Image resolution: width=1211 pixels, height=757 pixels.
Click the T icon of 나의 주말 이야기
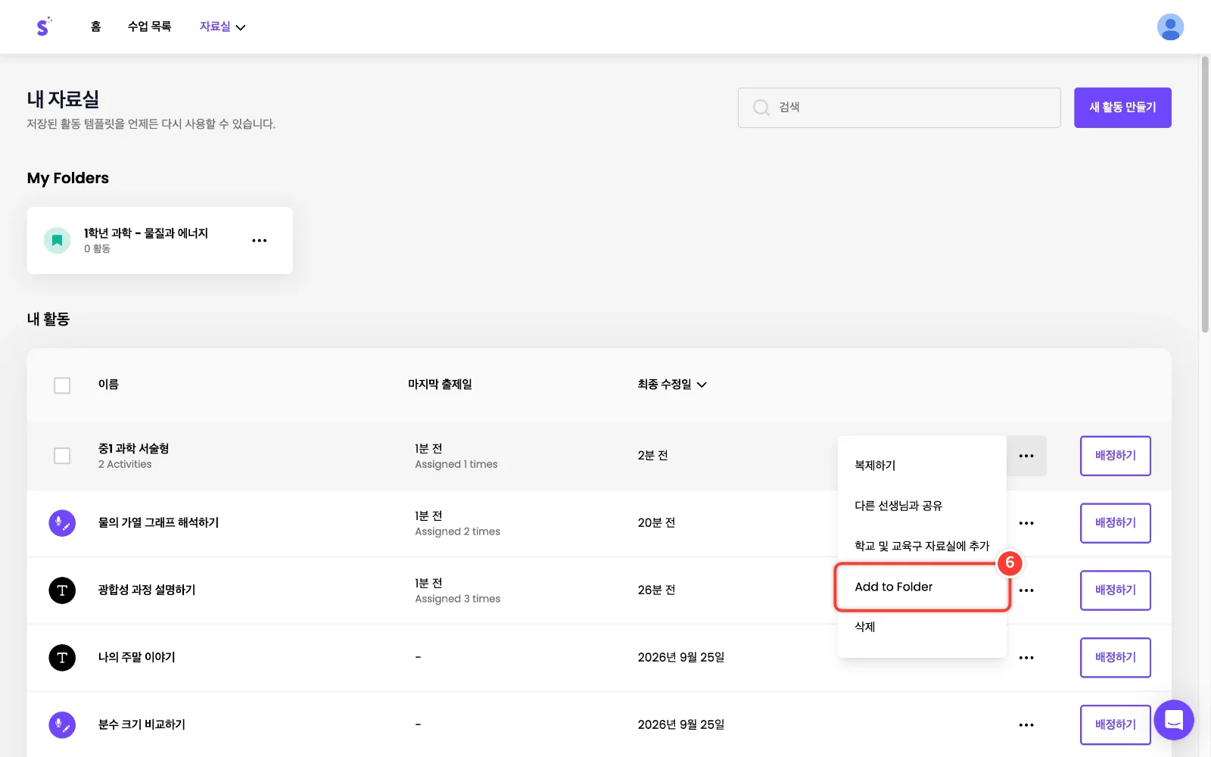62,658
